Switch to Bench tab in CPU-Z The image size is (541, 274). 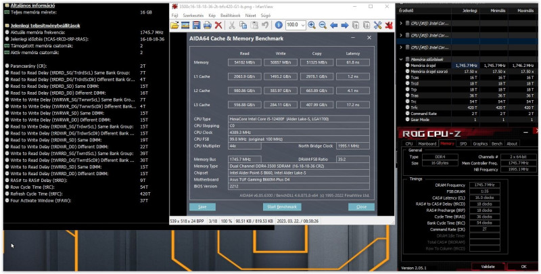pyautogui.click(x=496, y=143)
